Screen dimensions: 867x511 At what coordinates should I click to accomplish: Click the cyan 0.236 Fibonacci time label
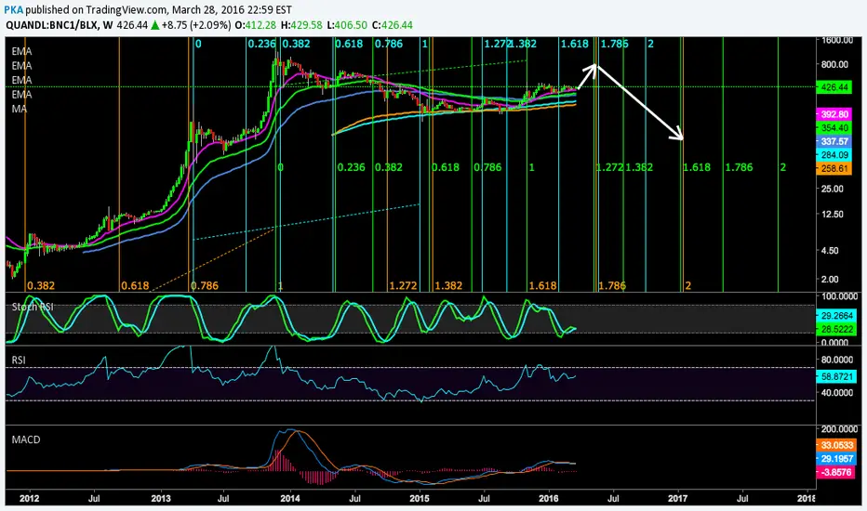(x=261, y=44)
